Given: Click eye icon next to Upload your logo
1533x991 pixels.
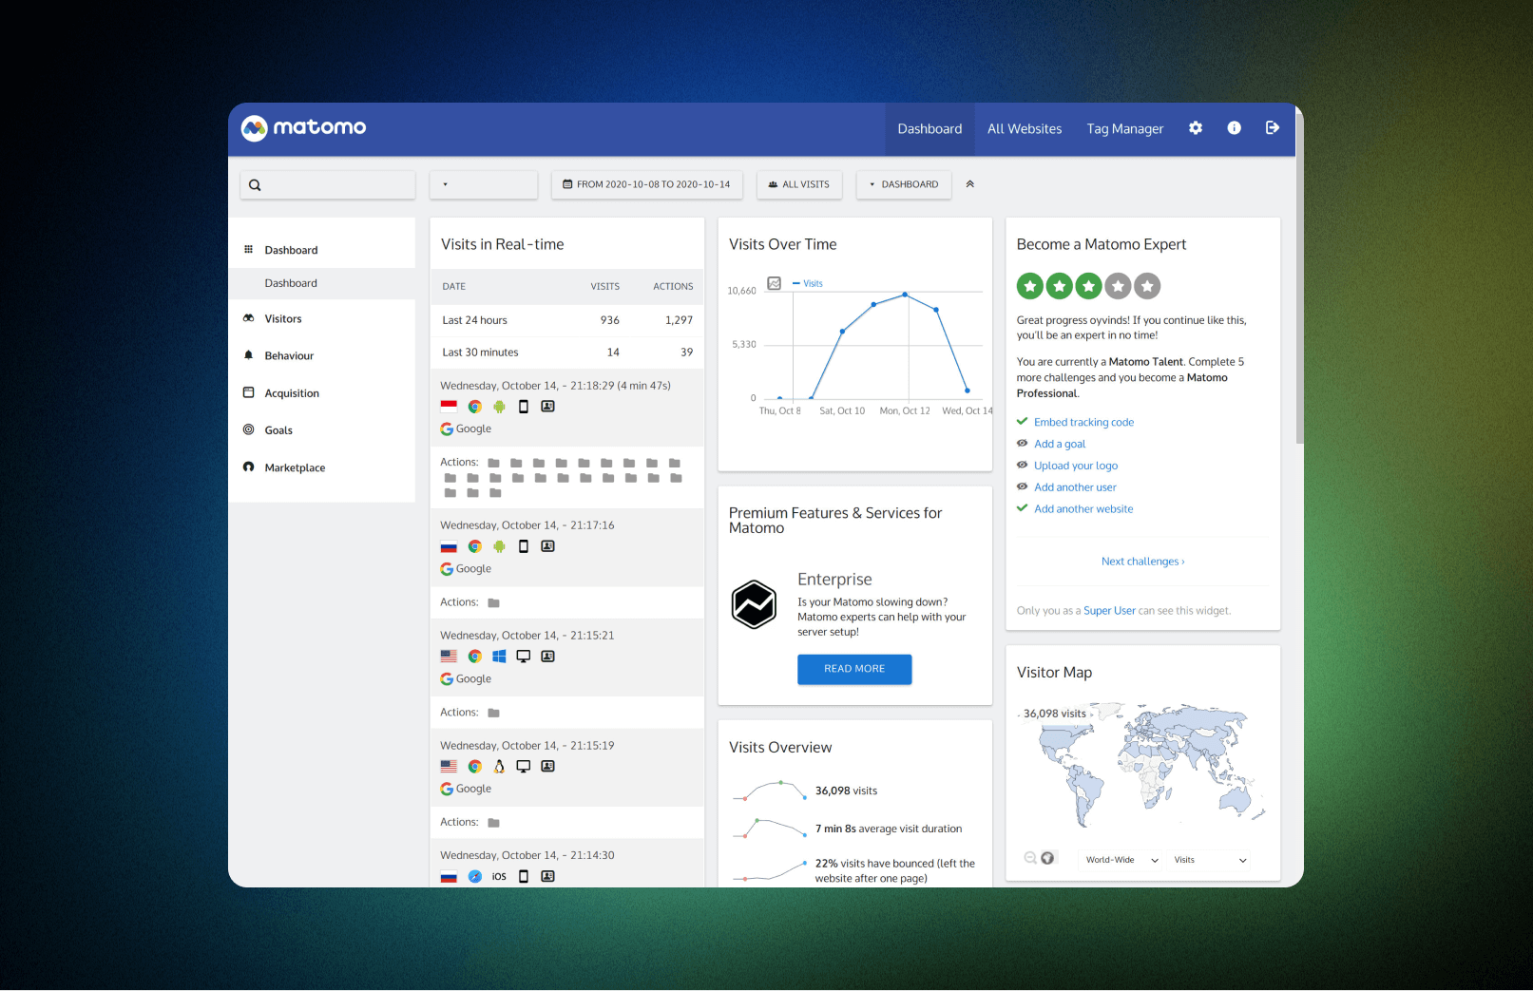Looking at the screenshot, I should point(1023,466).
